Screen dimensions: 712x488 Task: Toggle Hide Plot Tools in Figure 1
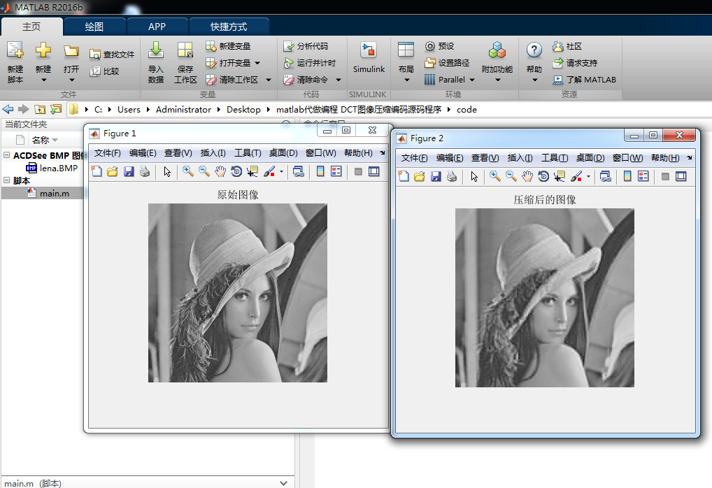[x=358, y=171]
